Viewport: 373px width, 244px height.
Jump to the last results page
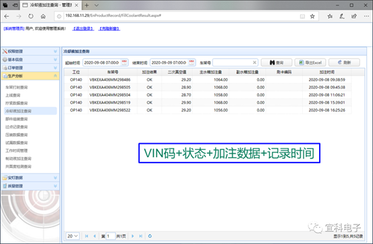coord(140,236)
